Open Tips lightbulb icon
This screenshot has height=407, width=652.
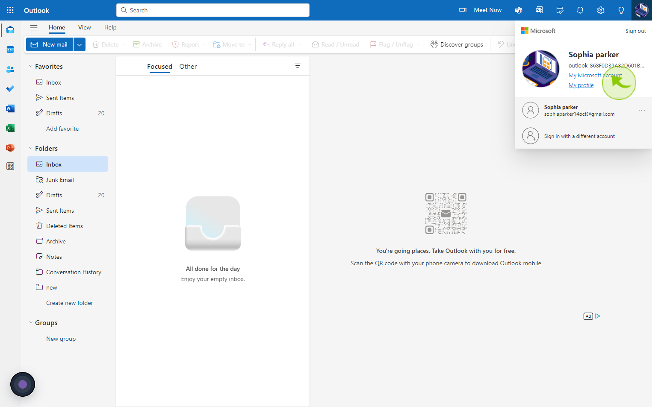pyautogui.click(x=621, y=10)
